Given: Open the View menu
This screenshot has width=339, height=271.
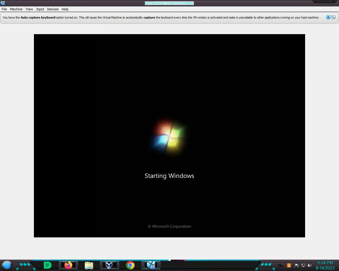Looking at the screenshot, I should [29, 9].
